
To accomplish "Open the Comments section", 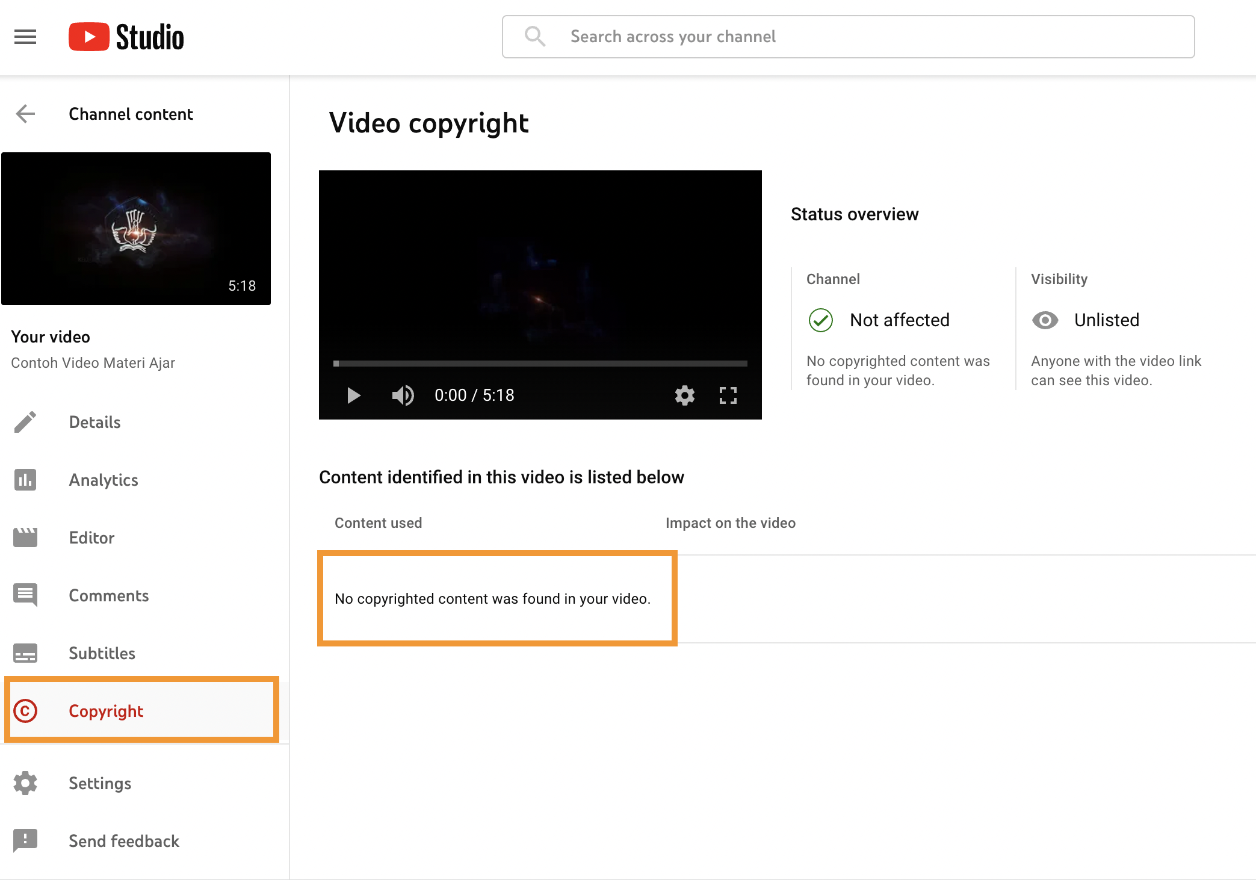I will coord(108,595).
